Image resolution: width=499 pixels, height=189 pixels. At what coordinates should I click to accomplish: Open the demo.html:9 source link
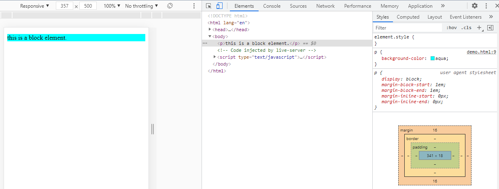pos(481,52)
